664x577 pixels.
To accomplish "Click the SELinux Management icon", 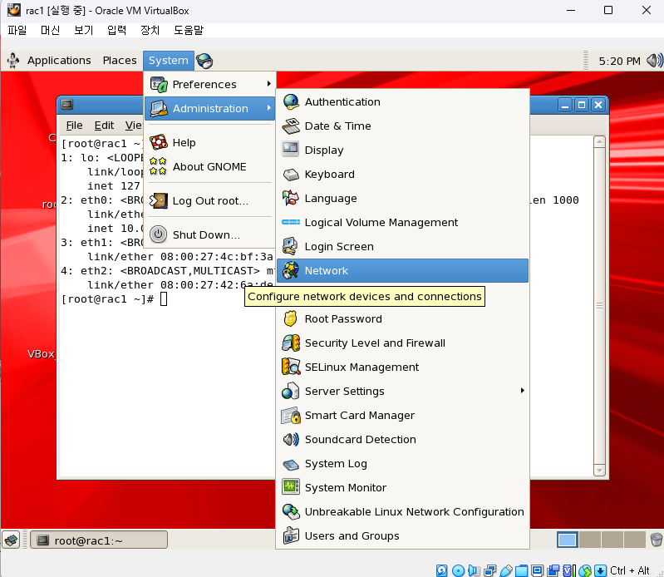I will pyautogui.click(x=291, y=367).
